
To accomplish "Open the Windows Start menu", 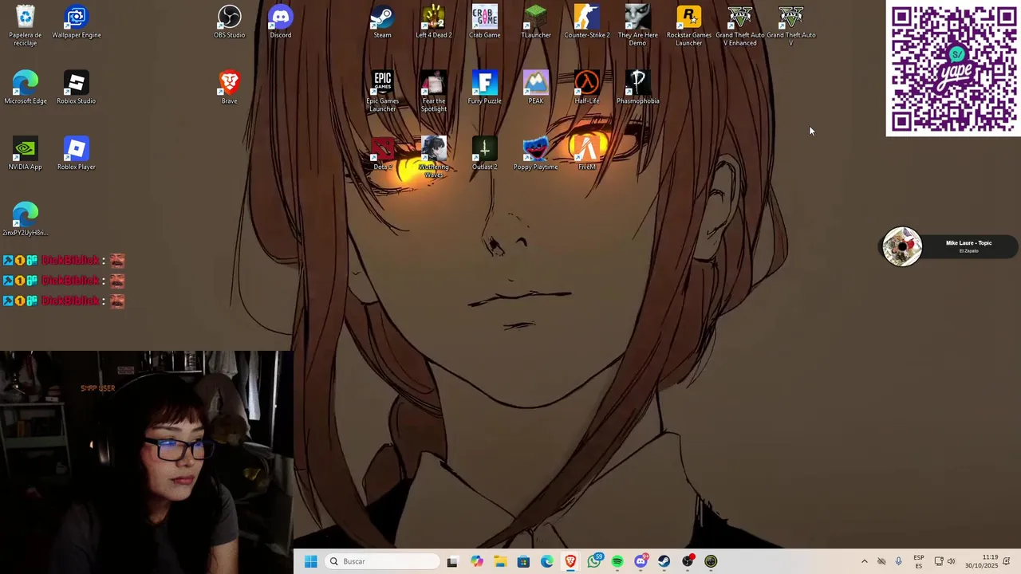I will tap(311, 561).
